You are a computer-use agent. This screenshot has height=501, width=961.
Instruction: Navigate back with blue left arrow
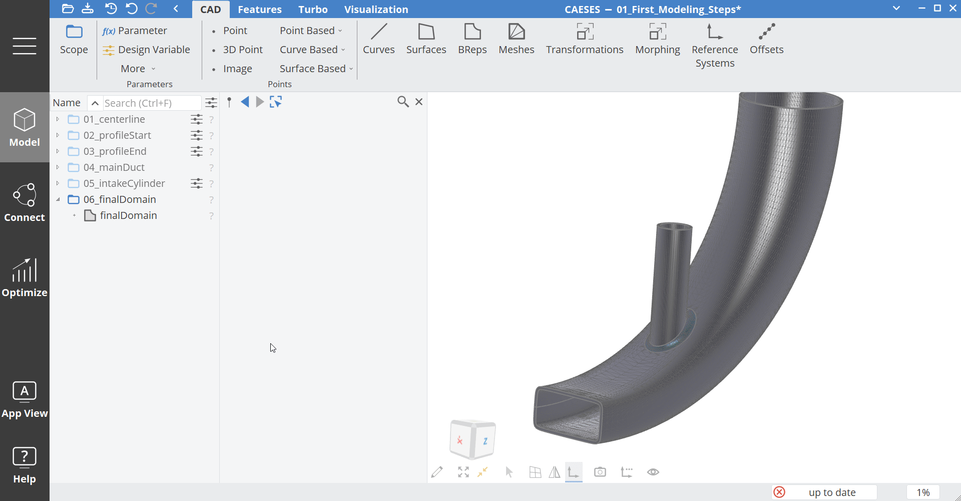[x=245, y=102]
